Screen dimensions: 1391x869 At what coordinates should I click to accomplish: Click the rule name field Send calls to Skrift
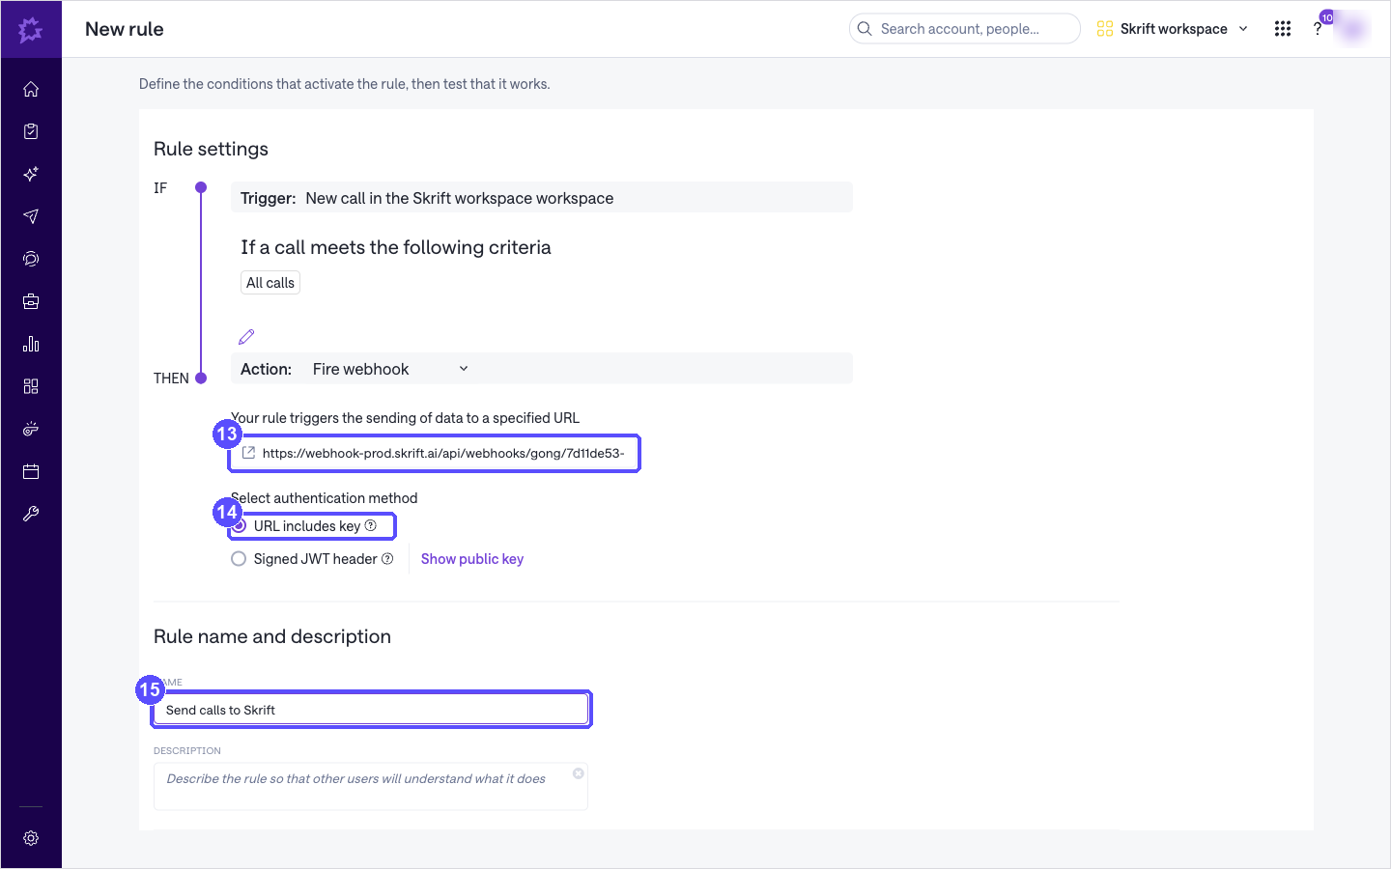(x=371, y=710)
